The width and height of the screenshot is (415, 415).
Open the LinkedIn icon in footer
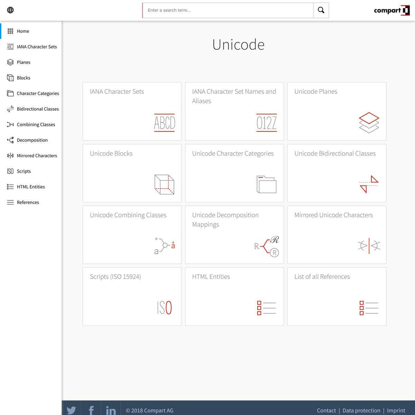[111, 409]
